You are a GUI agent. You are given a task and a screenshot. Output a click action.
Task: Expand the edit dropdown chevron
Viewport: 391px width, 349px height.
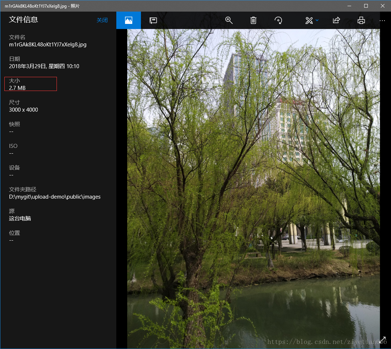(x=317, y=20)
